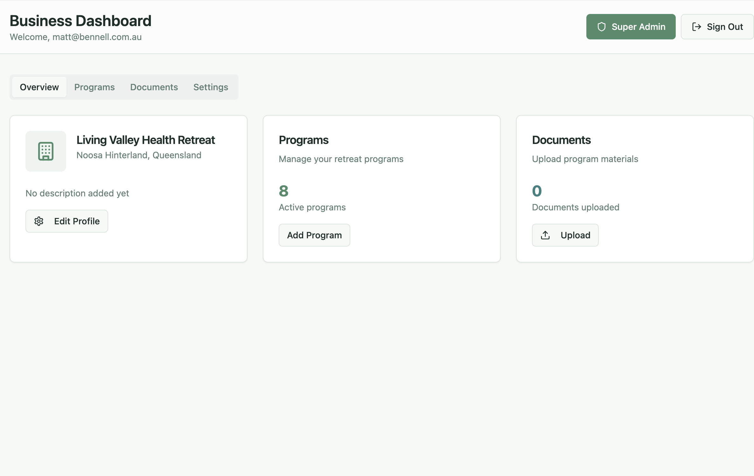
Task: Switch to the Programs tab
Action: (94, 87)
